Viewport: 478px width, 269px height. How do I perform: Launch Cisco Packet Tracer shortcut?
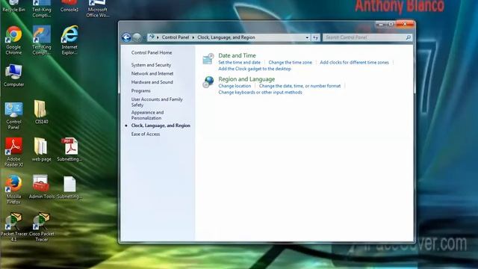(41, 221)
